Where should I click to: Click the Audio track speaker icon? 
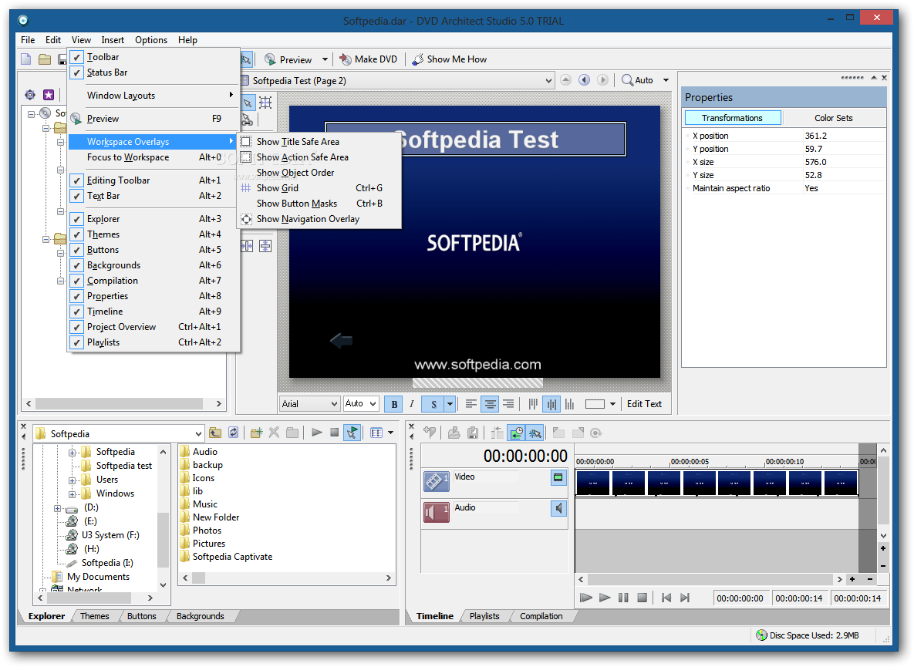(x=436, y=512)
